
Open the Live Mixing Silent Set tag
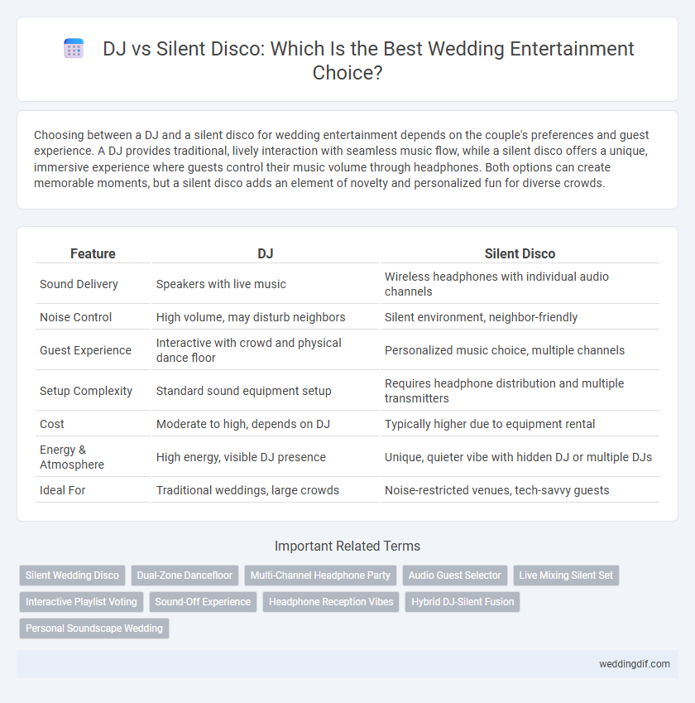[566, 575]
